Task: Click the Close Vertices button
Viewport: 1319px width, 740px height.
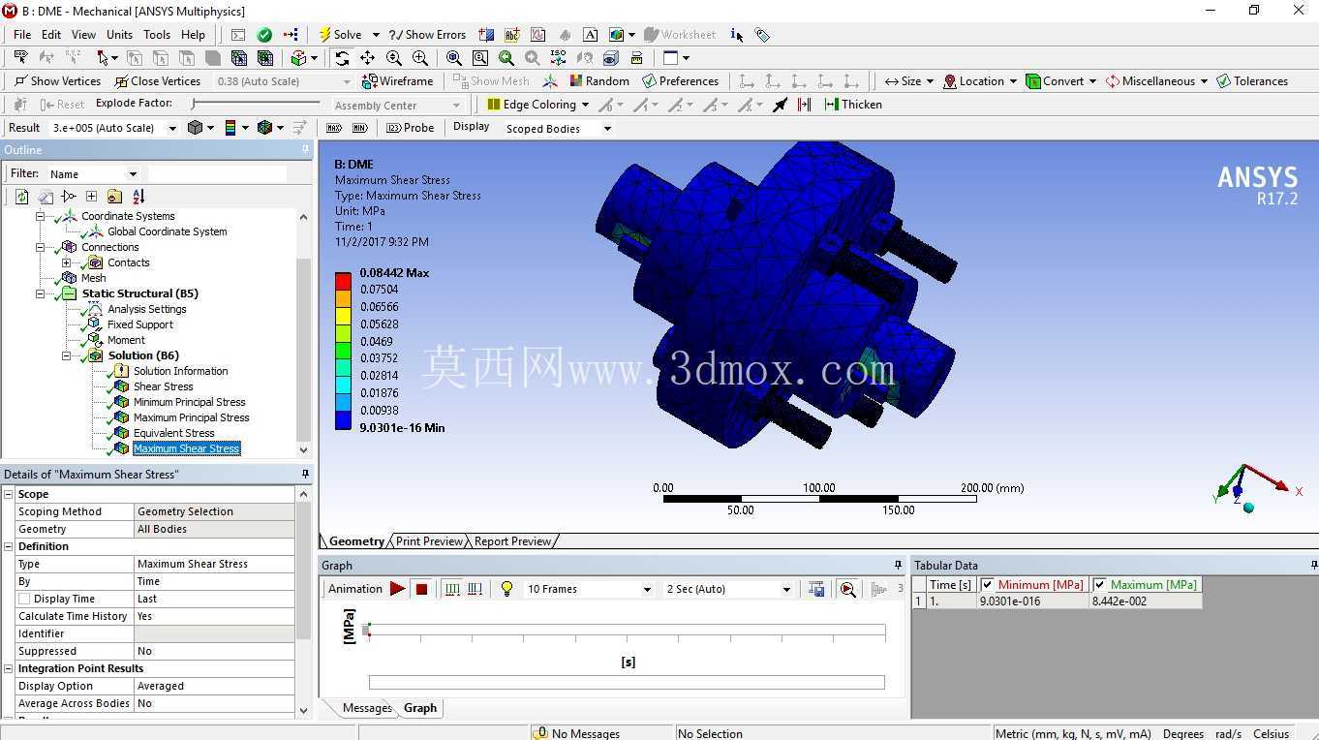Action: 157,81
